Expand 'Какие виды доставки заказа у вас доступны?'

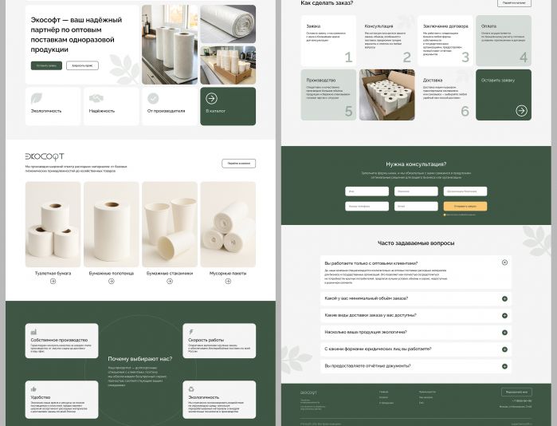(x=504, y=315)
